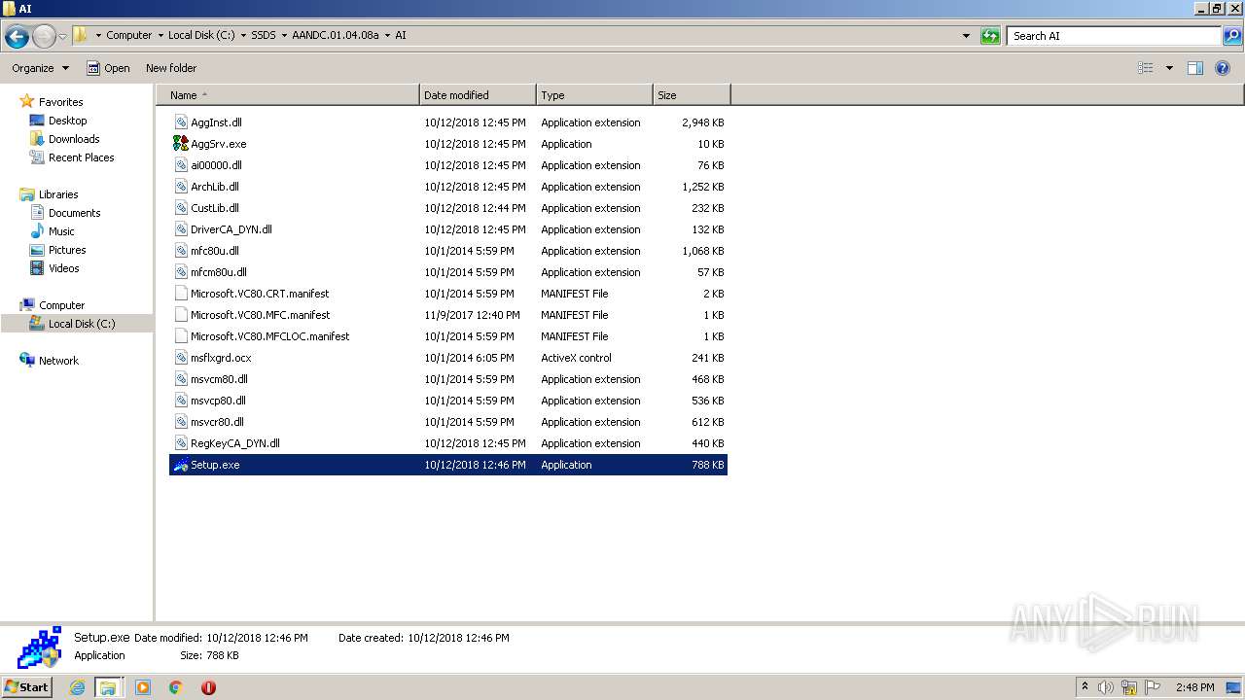The height and width of the screenshot is (700, 1245).
Task: Open Google Chrome from taskbar
Action: [176, 687]
